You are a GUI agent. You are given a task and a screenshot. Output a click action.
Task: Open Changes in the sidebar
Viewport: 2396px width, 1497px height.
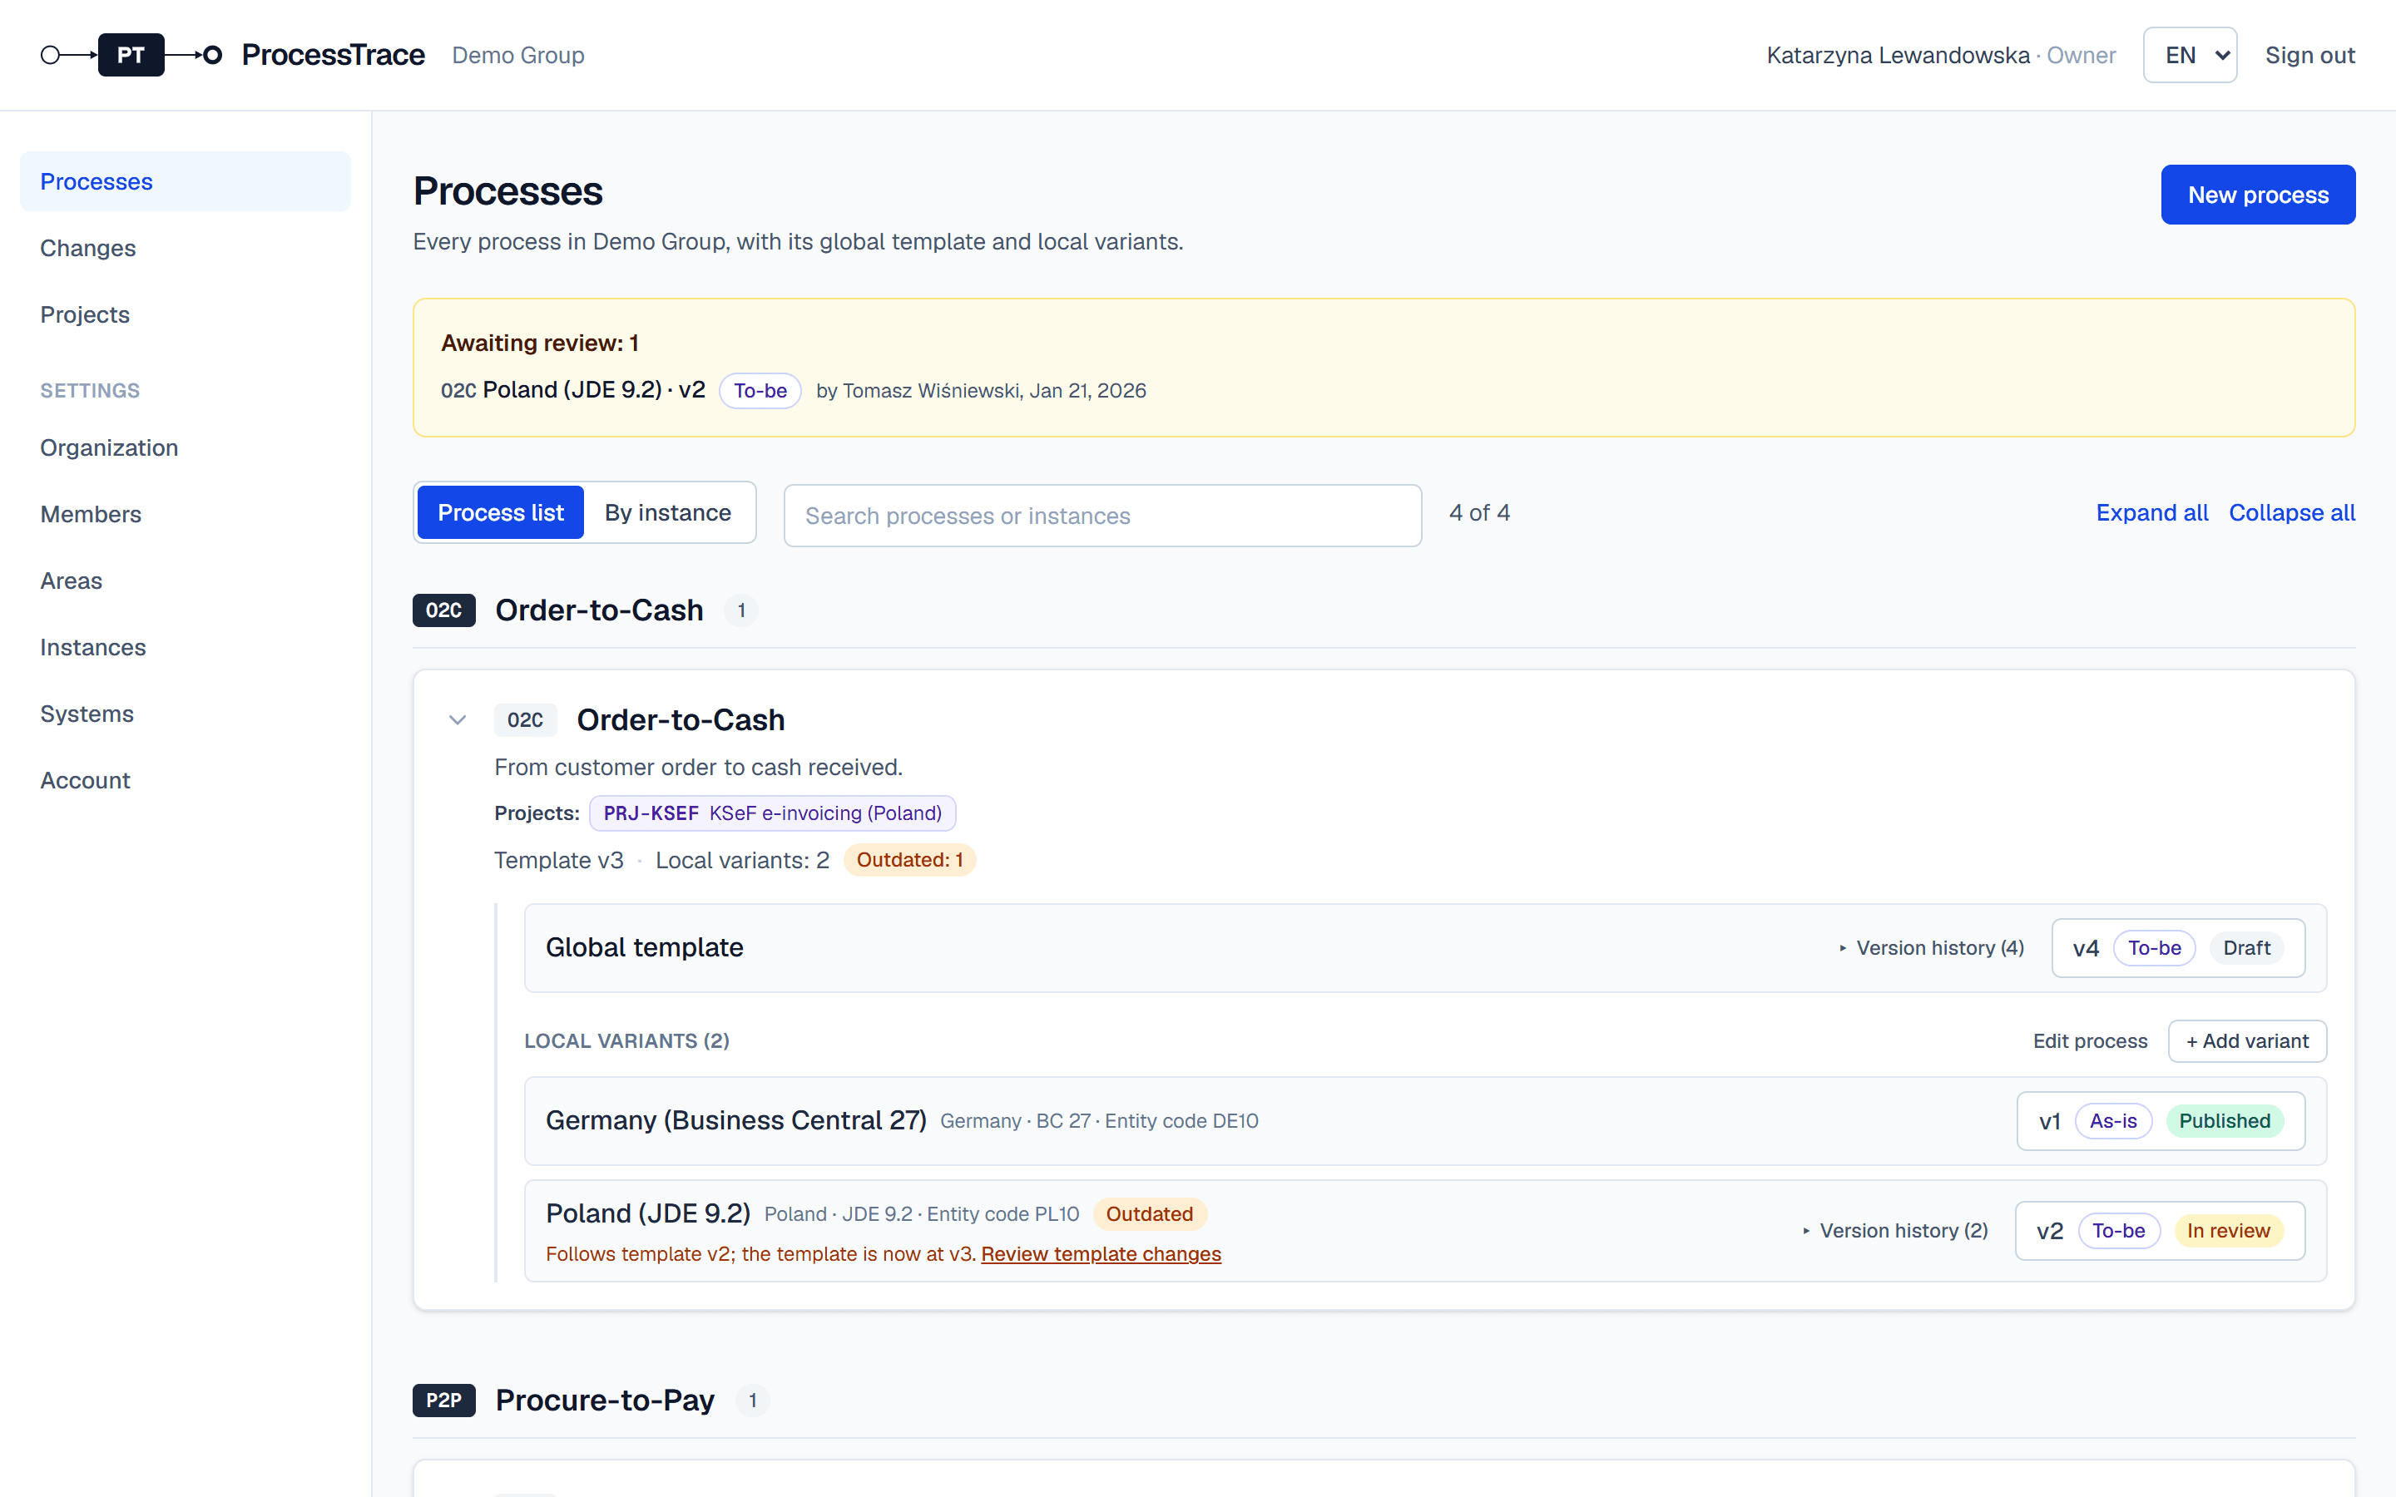click(186, 248)
